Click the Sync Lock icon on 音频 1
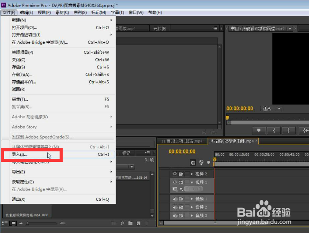The width and height of the screenshot is (309, 233). point(181,199)
